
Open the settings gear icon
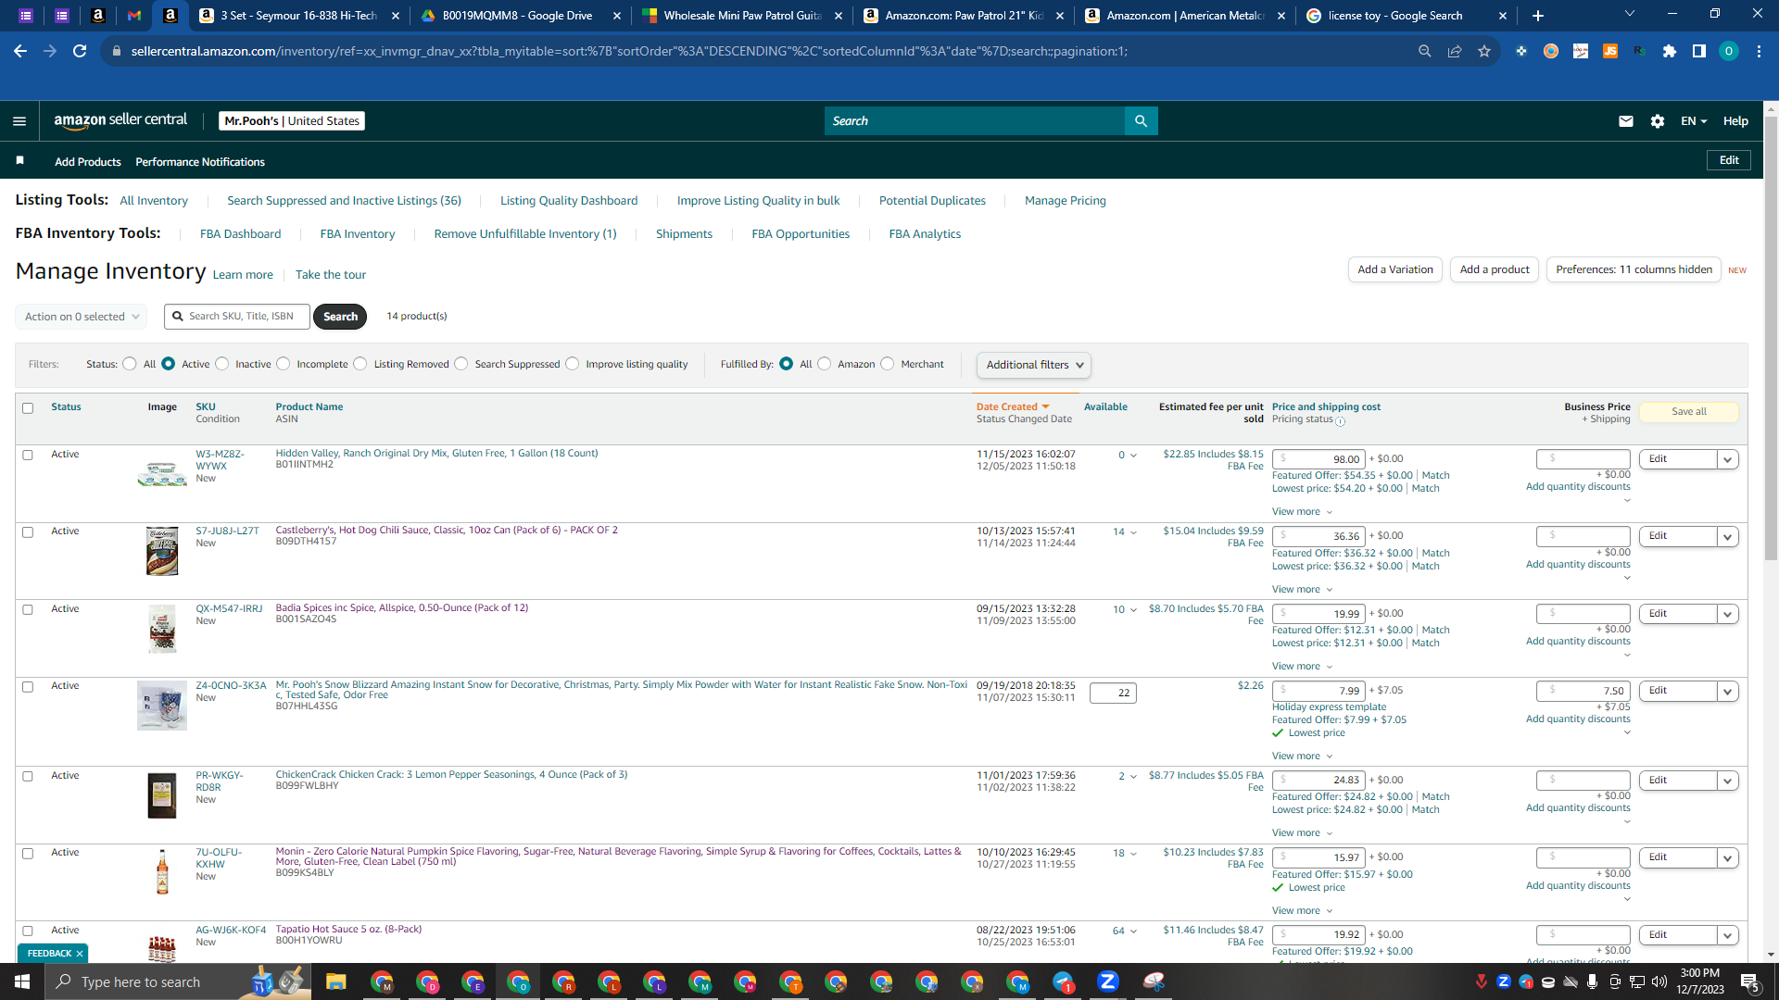(1658, 121)
